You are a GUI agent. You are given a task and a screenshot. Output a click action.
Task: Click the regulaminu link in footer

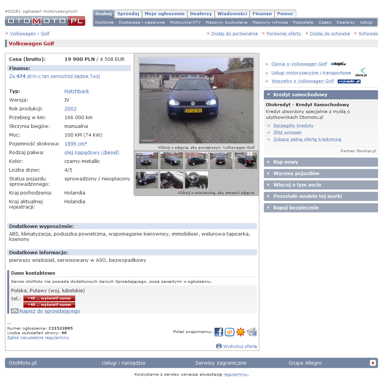tap(235, 374)
